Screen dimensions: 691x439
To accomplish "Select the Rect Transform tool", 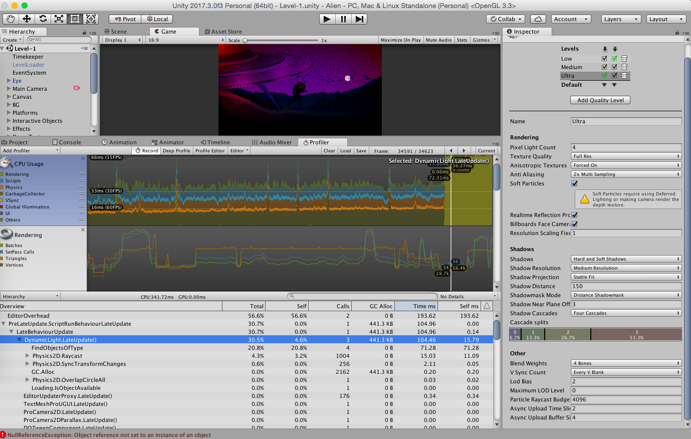I will pyautogui.click(x=75, y=19).
